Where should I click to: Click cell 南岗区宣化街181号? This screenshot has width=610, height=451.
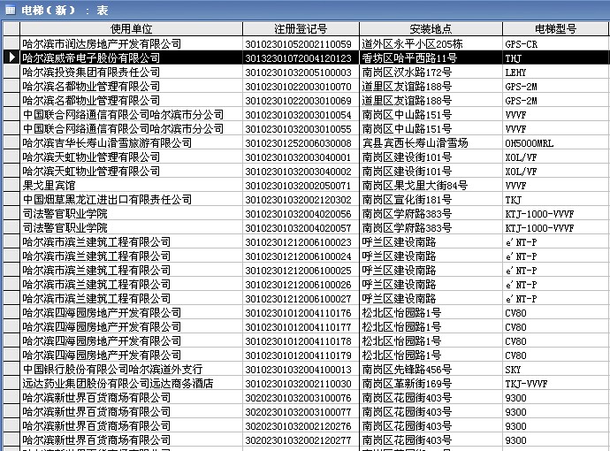(431, 199)
